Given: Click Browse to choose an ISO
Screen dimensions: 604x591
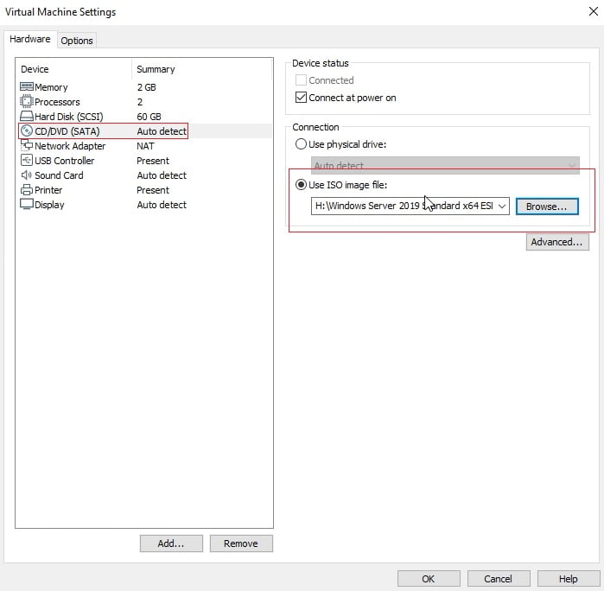Looking at the screenshot, I should [x=547, y=207].
